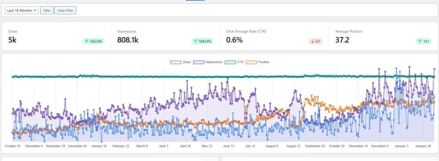Click the green CTR legend color box

tap(230, 62)
